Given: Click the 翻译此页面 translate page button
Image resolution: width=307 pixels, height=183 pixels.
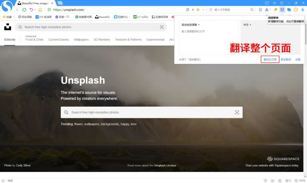Looking at the screenshot, I should point(270,59).
